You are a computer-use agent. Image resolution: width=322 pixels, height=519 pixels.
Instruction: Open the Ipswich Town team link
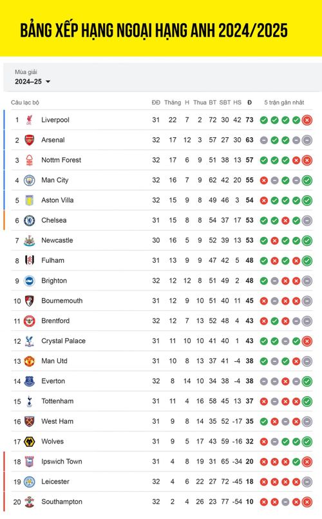(62, 462)
